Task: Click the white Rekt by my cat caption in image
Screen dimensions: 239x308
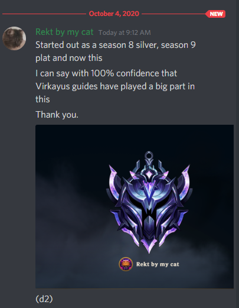Action: click(158, 264)
